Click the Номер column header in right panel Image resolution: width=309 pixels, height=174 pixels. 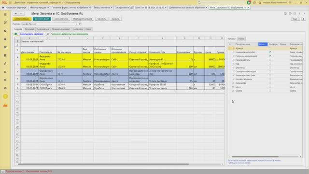(263, 44)
